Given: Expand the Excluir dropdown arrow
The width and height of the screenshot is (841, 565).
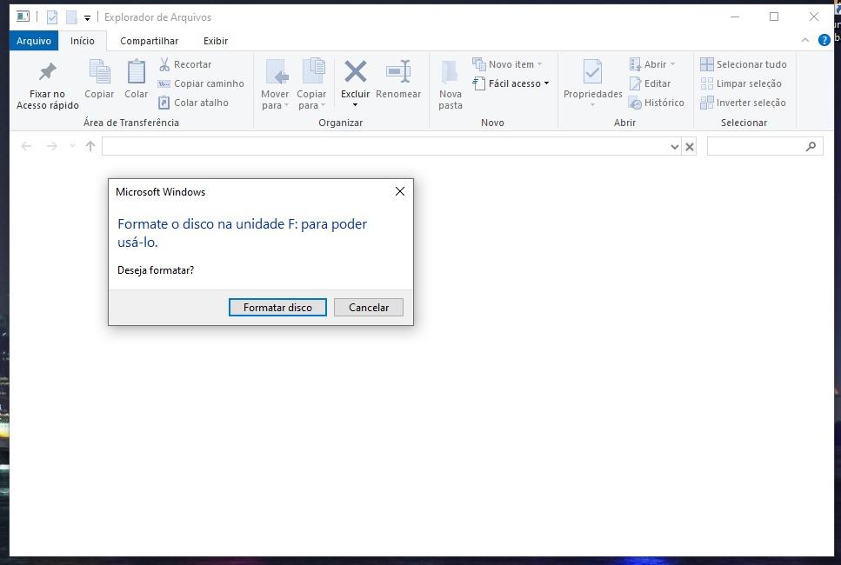Looking at the screenshot, I should point(355,105).
